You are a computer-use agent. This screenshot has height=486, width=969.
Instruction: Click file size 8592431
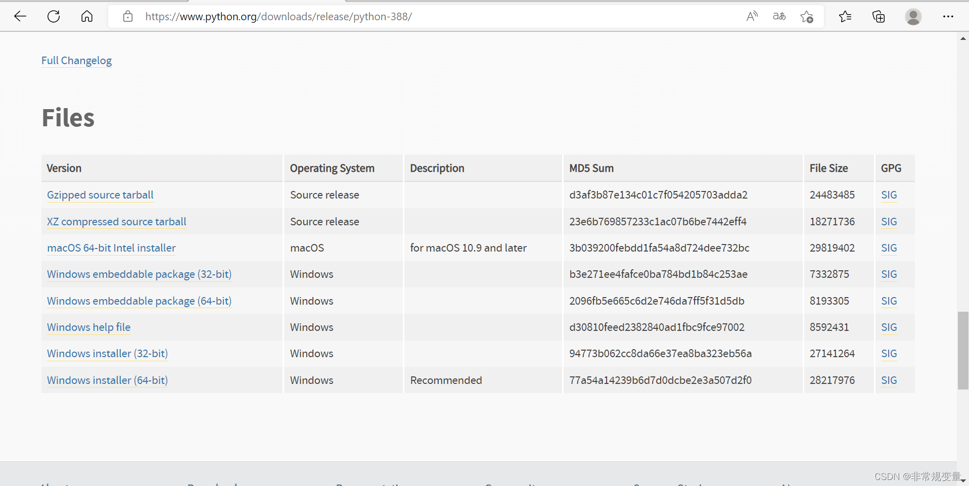click(x=829, y=327)
